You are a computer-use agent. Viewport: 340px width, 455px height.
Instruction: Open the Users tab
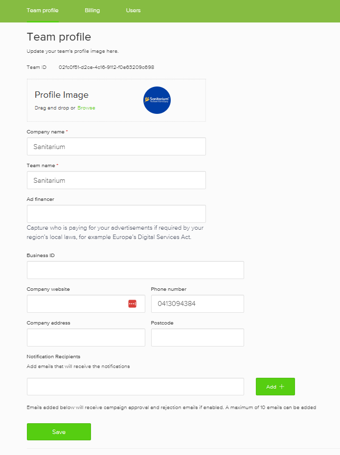(133, 10)
